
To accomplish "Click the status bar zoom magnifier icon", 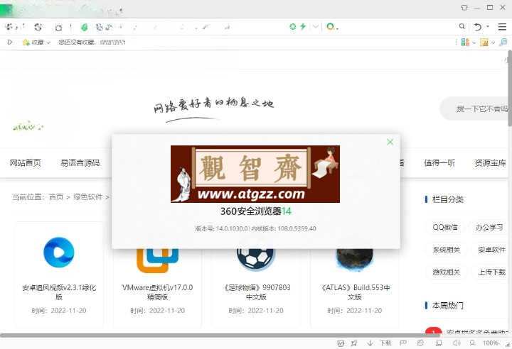I will [472, 343].
